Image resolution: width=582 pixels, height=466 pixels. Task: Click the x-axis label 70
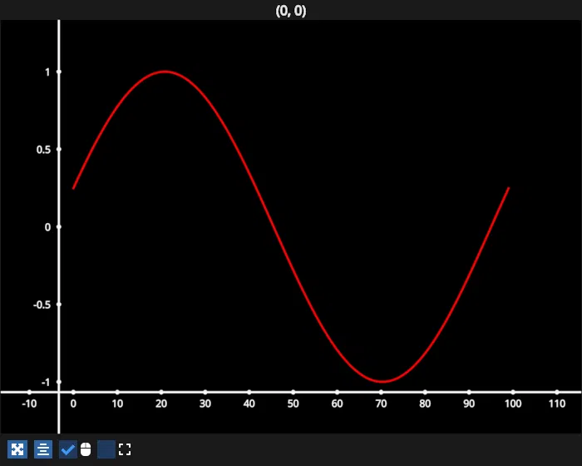[x=381, y=404]
